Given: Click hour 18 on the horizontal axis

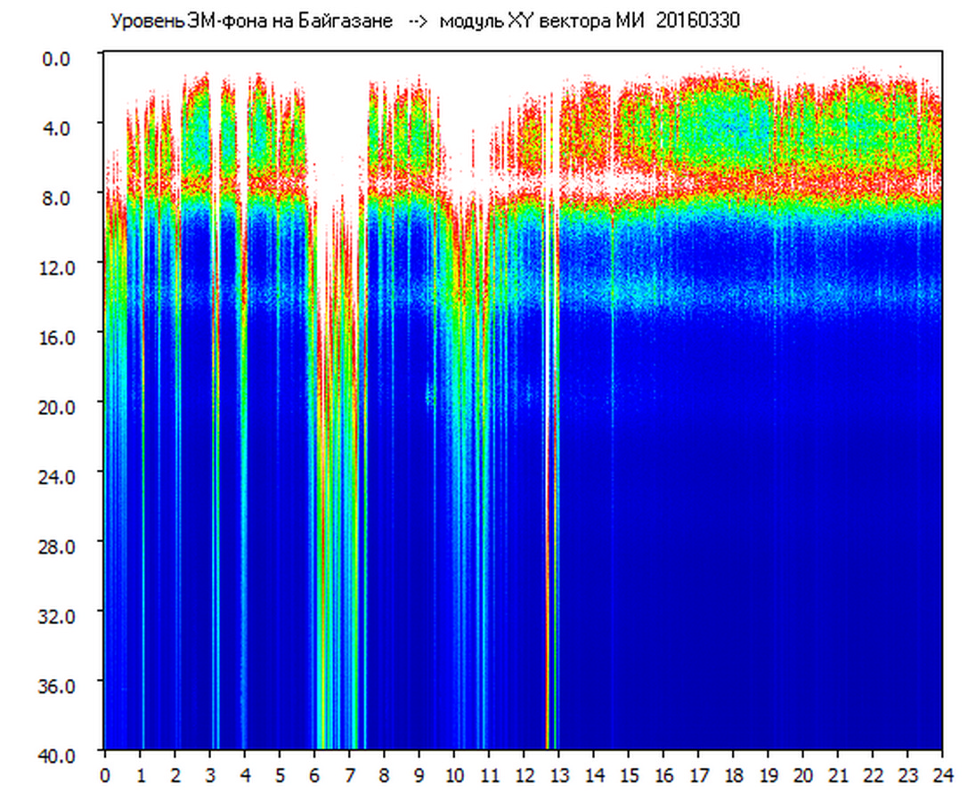Looking at the screenshot, I should click(x=733, y=775).
